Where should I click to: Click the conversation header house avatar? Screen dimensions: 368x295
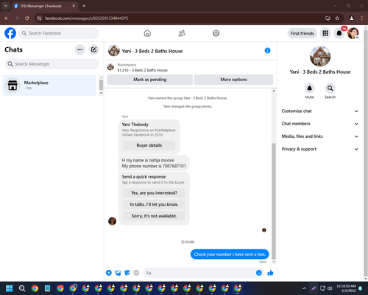point(114,51)
